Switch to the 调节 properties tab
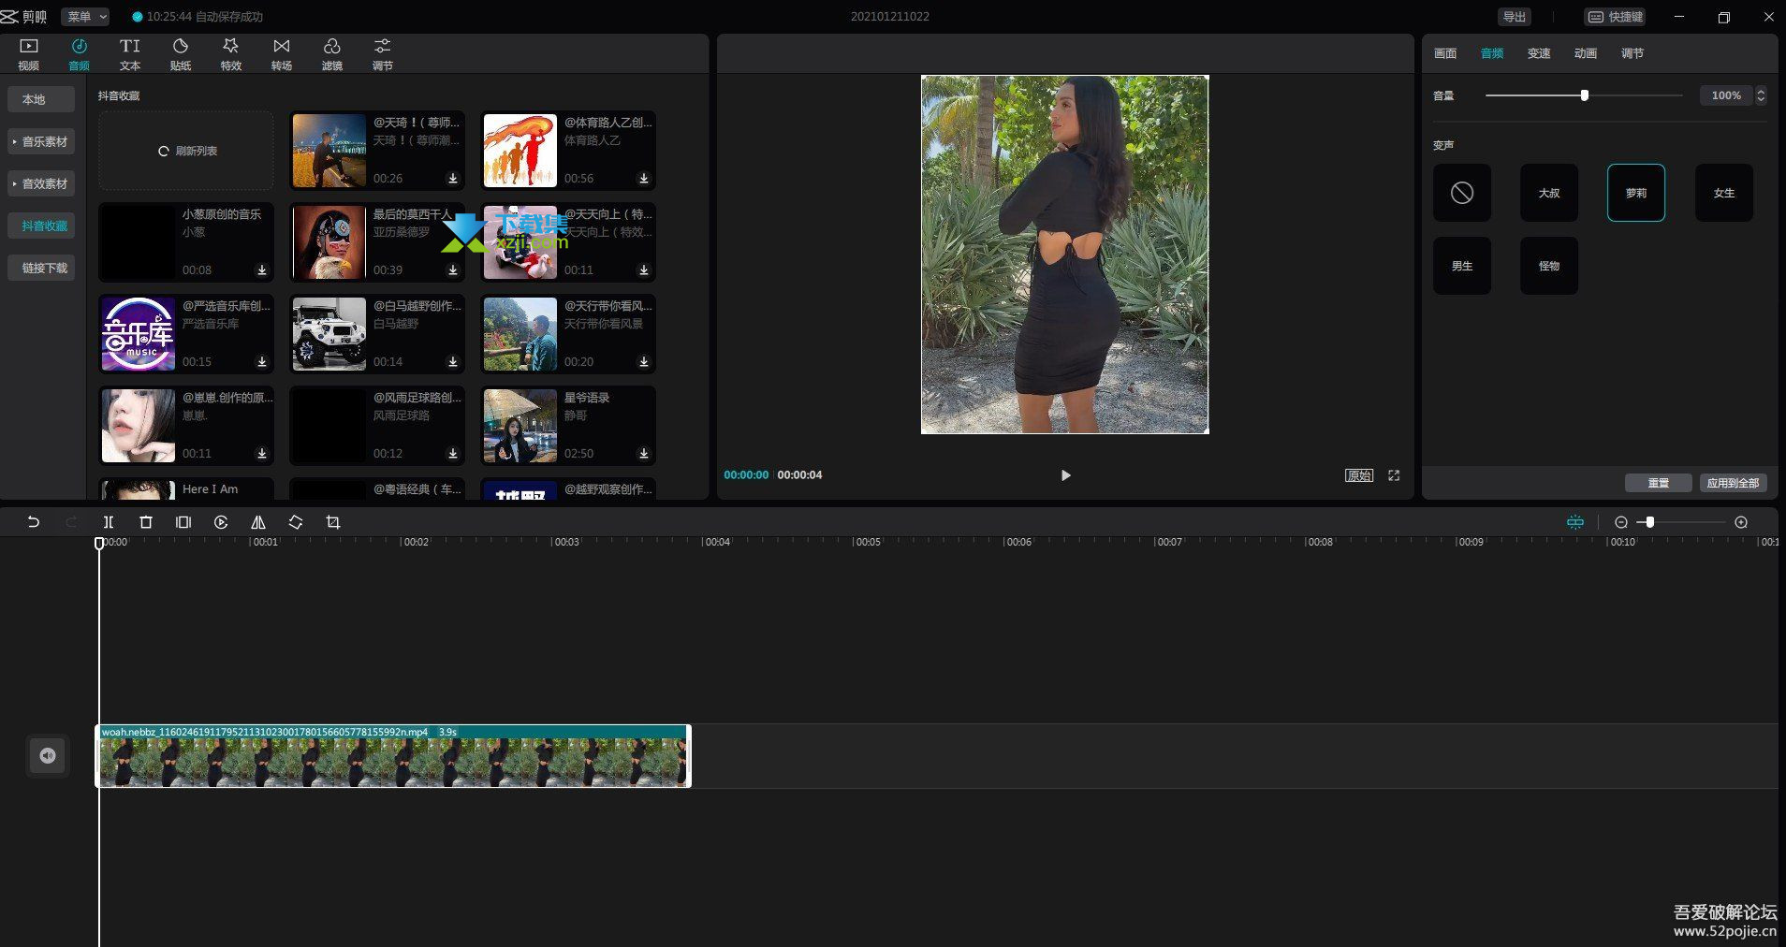The height and width of the screenshot is (947, 1786). 1632,53
